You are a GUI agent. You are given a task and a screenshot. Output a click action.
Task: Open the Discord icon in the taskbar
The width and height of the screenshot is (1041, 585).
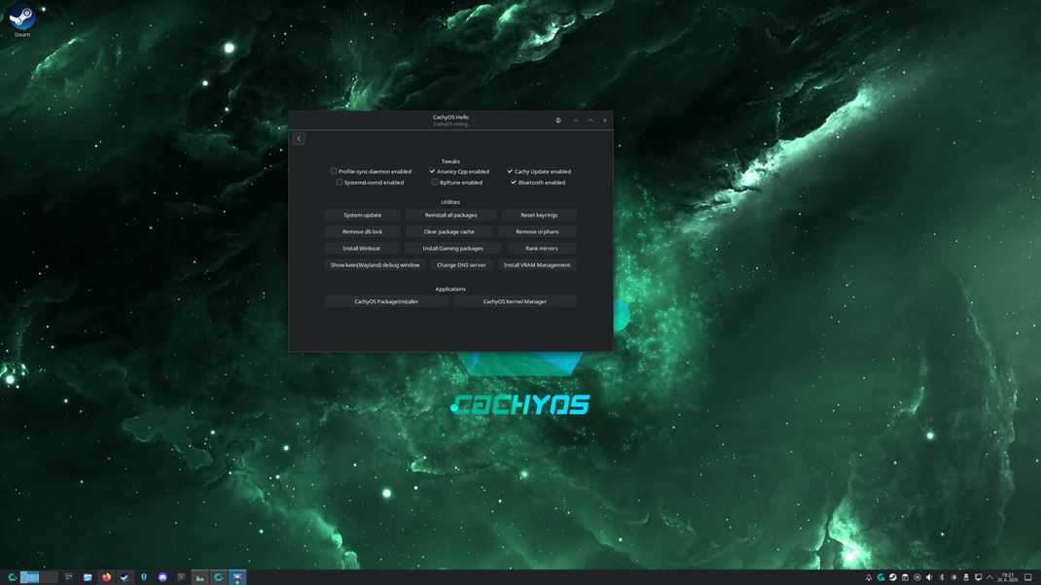(x=162, y=577)
